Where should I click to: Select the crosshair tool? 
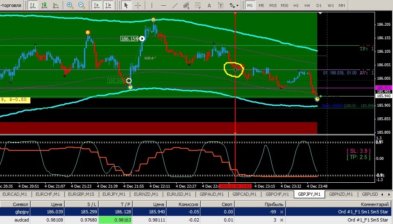click(138, 5)
